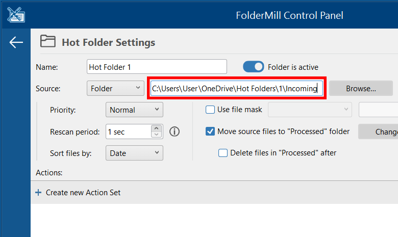Uncheck Move source files to Processed folder
The image size is (398, 237).
coord(210,131)
